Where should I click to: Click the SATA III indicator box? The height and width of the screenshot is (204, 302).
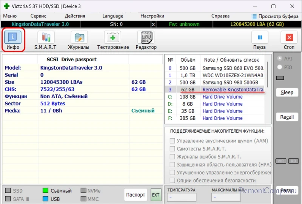pyautogui.click(x=8, y=199)
